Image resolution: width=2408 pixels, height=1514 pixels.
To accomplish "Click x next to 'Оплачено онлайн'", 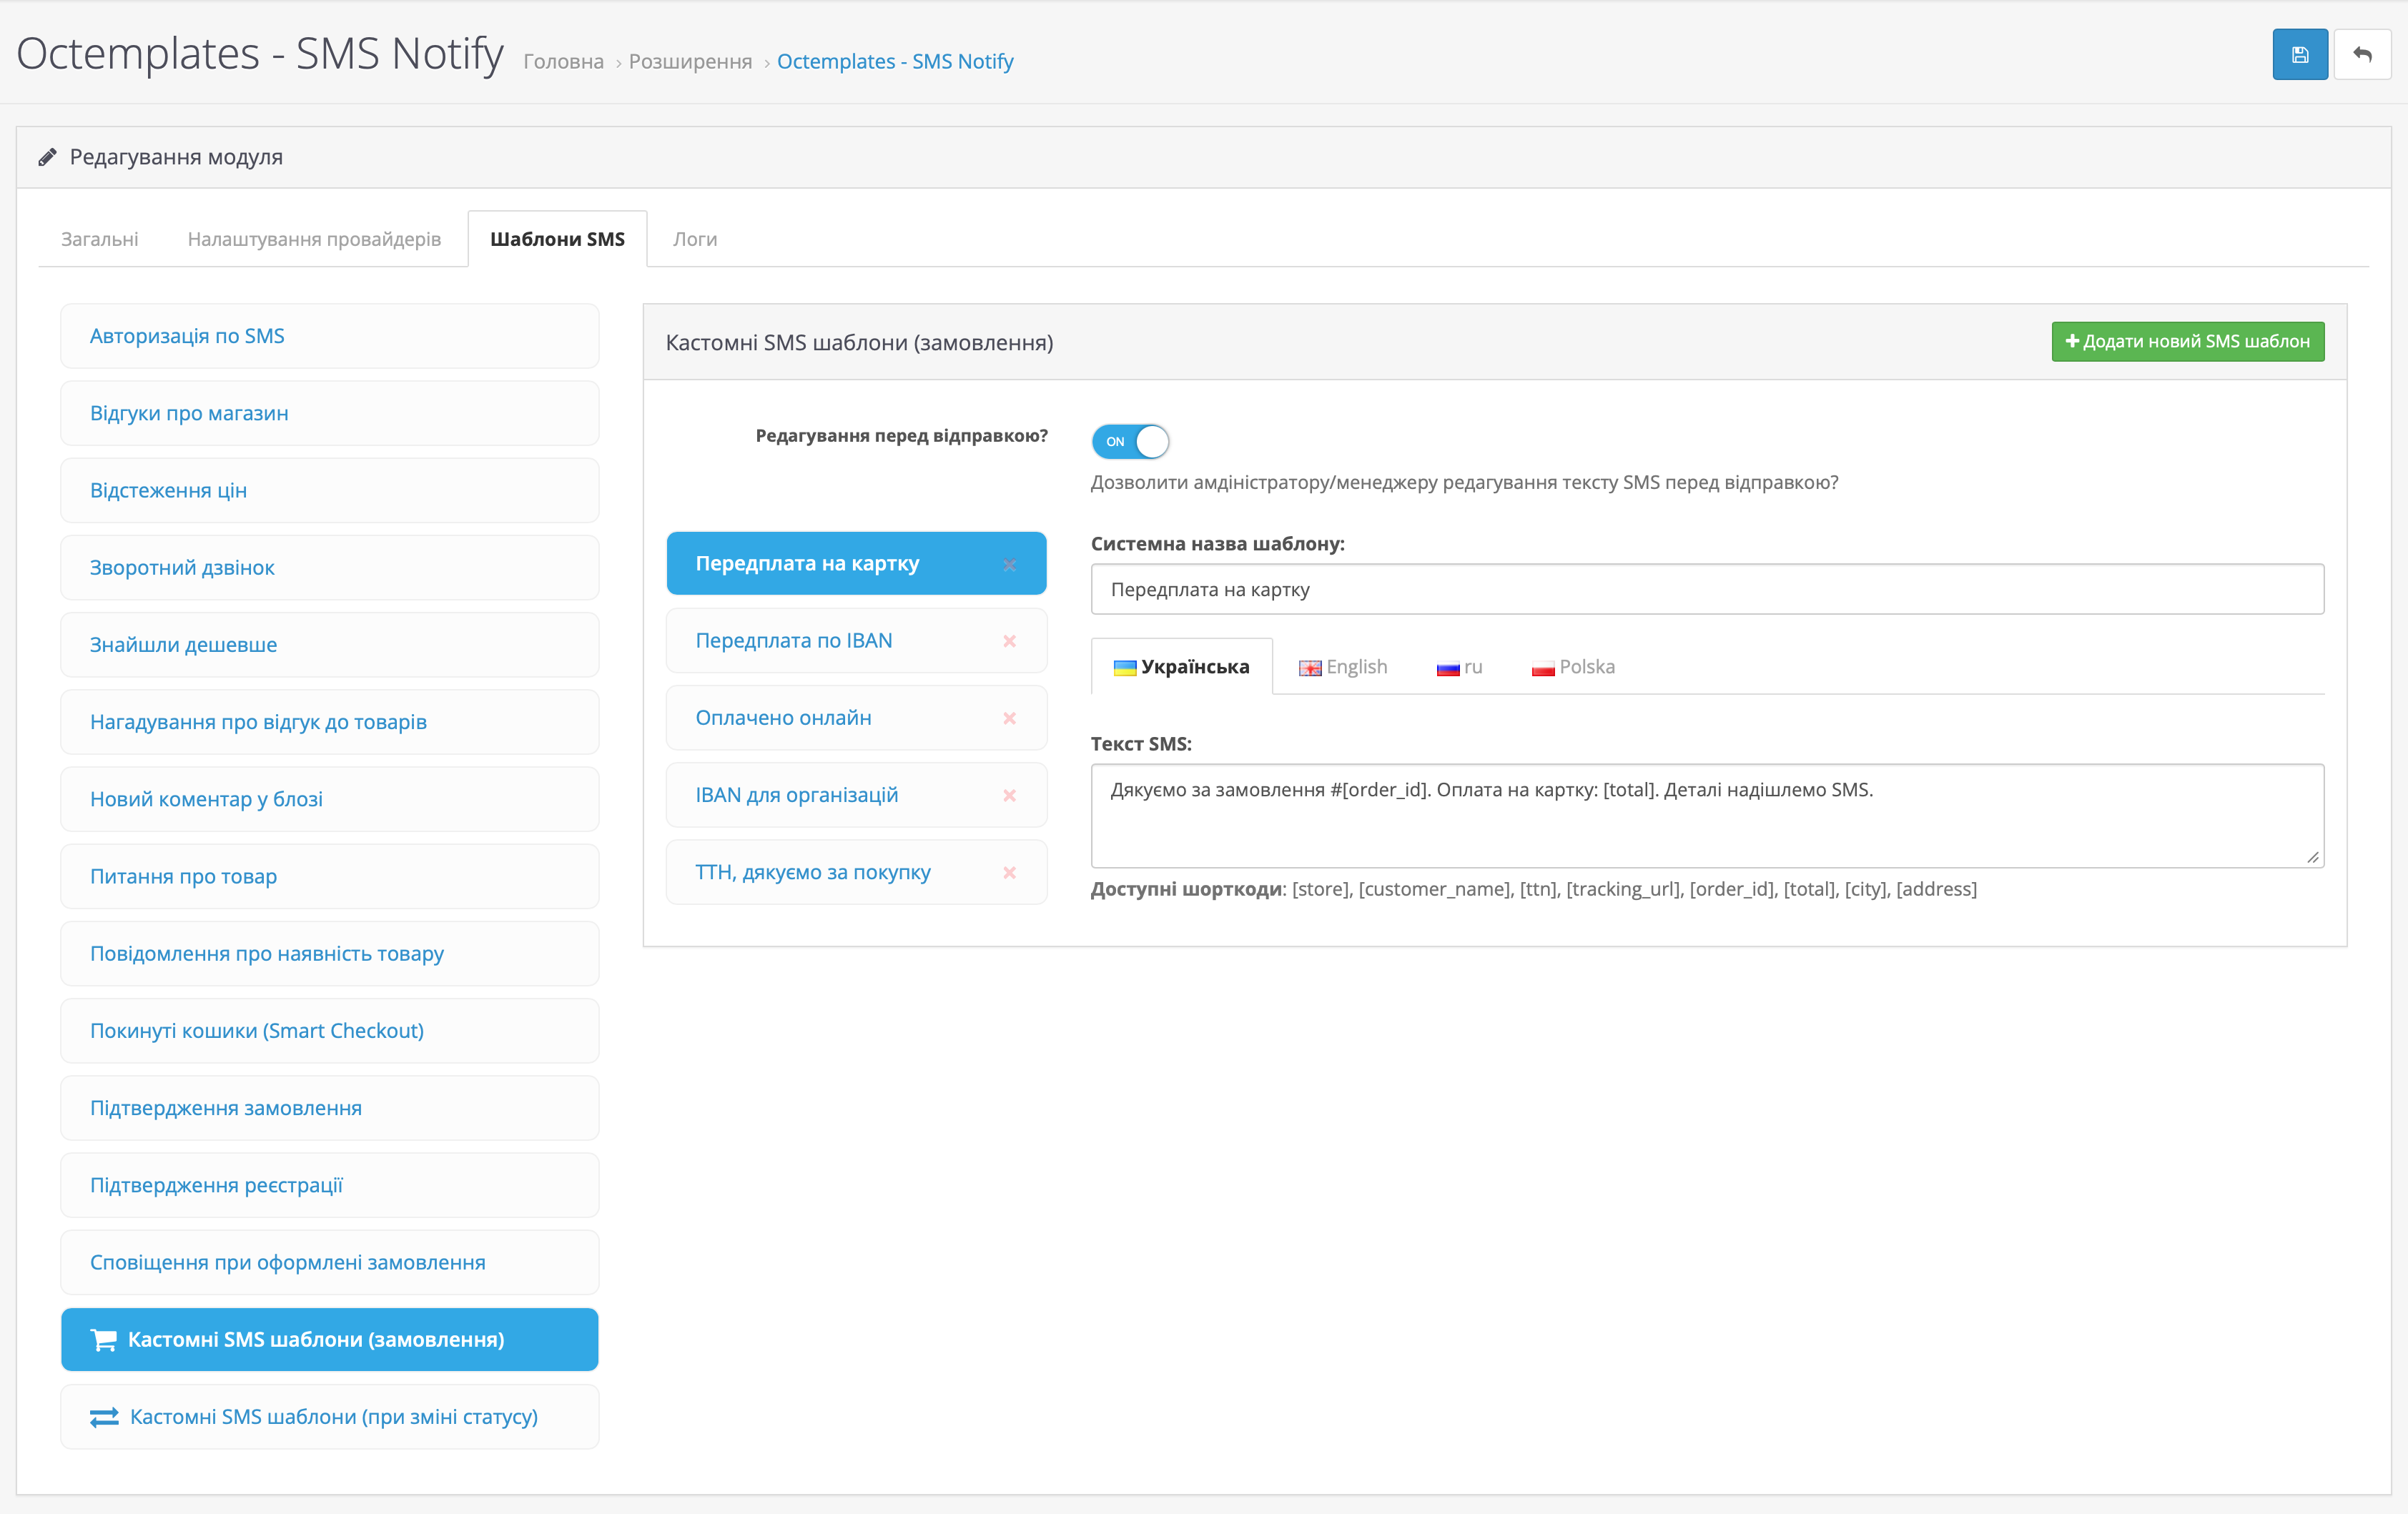I will pyautogui.click(x=1009, y=718).
